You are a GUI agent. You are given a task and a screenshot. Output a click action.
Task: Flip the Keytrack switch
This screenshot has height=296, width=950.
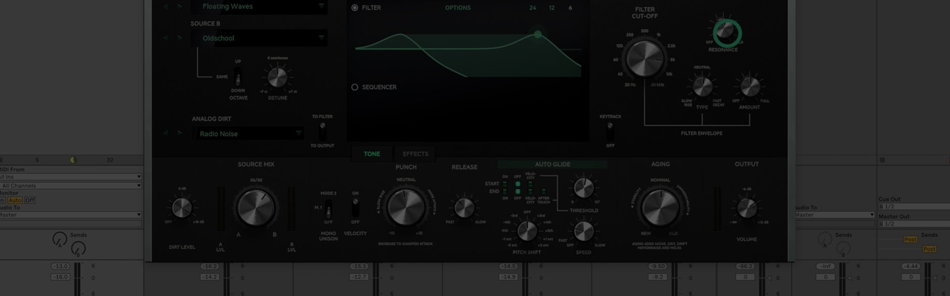(x=610, y=131)
